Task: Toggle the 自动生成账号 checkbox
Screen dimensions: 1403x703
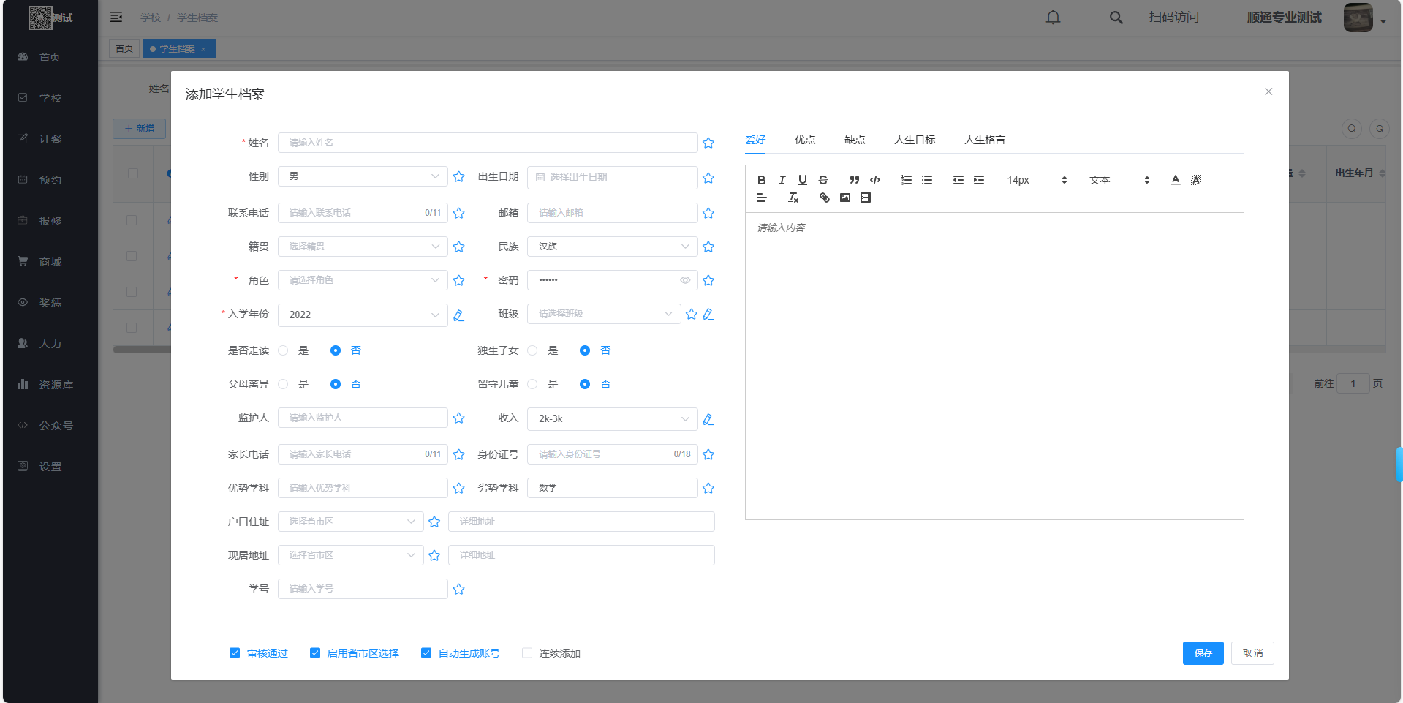Action: coord(426,653)
